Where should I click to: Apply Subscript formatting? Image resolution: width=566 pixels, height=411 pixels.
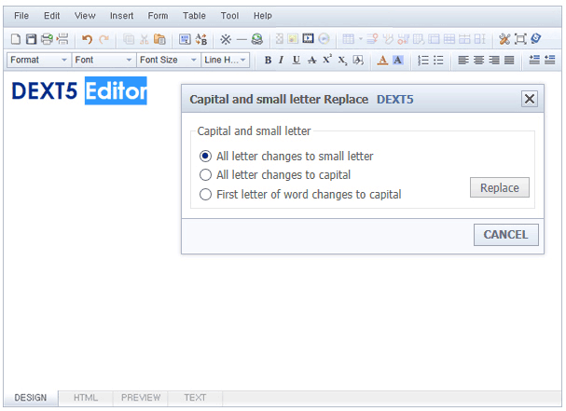[x=342, y=61]
